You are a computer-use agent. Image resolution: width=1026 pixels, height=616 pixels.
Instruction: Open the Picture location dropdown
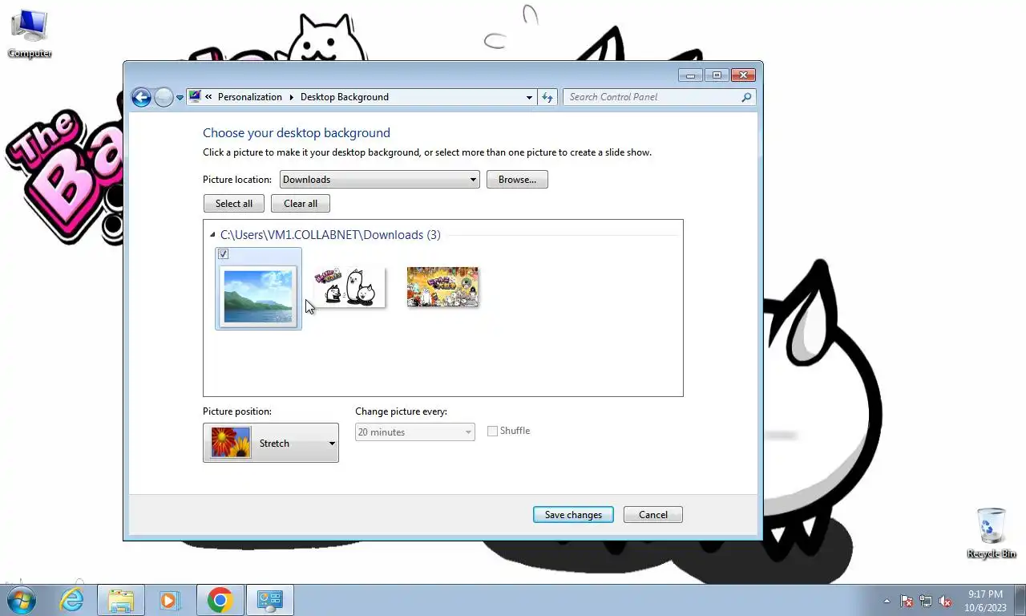pyautogui.click(x=380, y=180)
